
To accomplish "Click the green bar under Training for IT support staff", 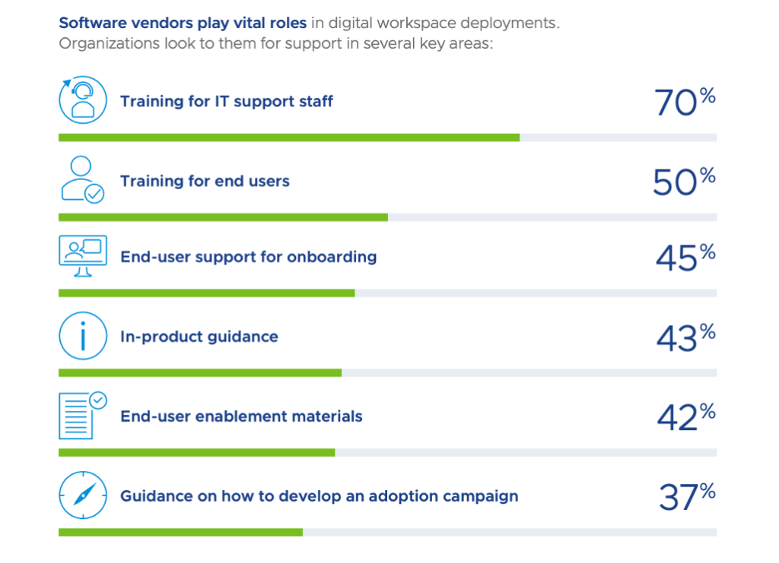I will click(289, 138).
